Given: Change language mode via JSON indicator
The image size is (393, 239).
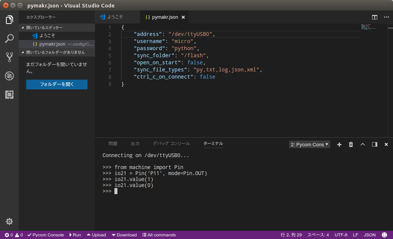Looking at the screenshot, I should pos(370,235).
